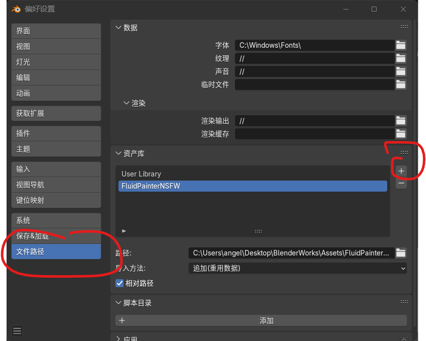The height and width of the screenshot is (341, 426).
Task: Open the 输入 preferences tab
Action: (56, 169)
